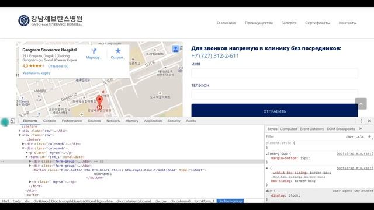This screenshot has width=374, height=210.
Task: Click the div.container.bloc-md breadcrumb
Action: (134, 201)
